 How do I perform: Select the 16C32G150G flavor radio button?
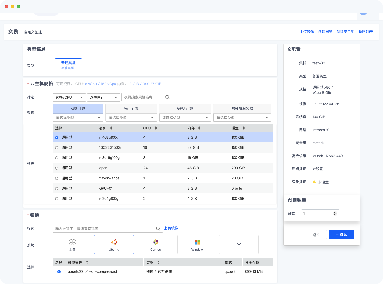(57, 148)
